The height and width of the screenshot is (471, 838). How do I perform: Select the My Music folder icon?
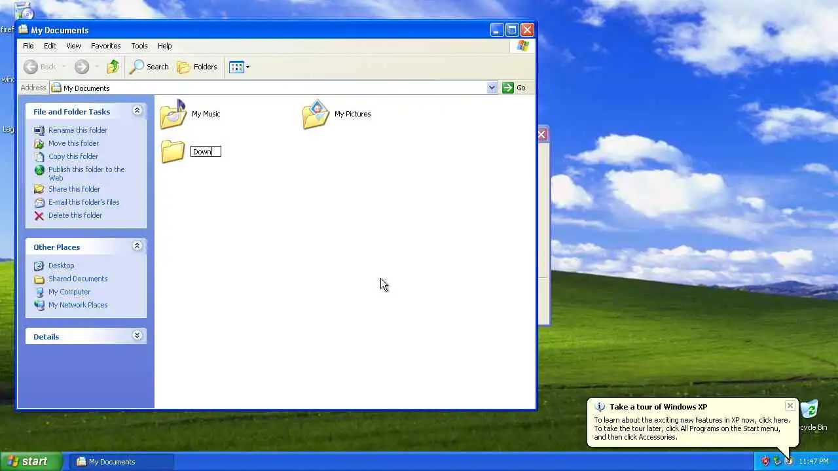click(x=173, y=114)
